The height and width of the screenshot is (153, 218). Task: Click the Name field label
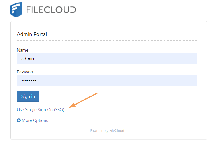click(x=22, y=50)
